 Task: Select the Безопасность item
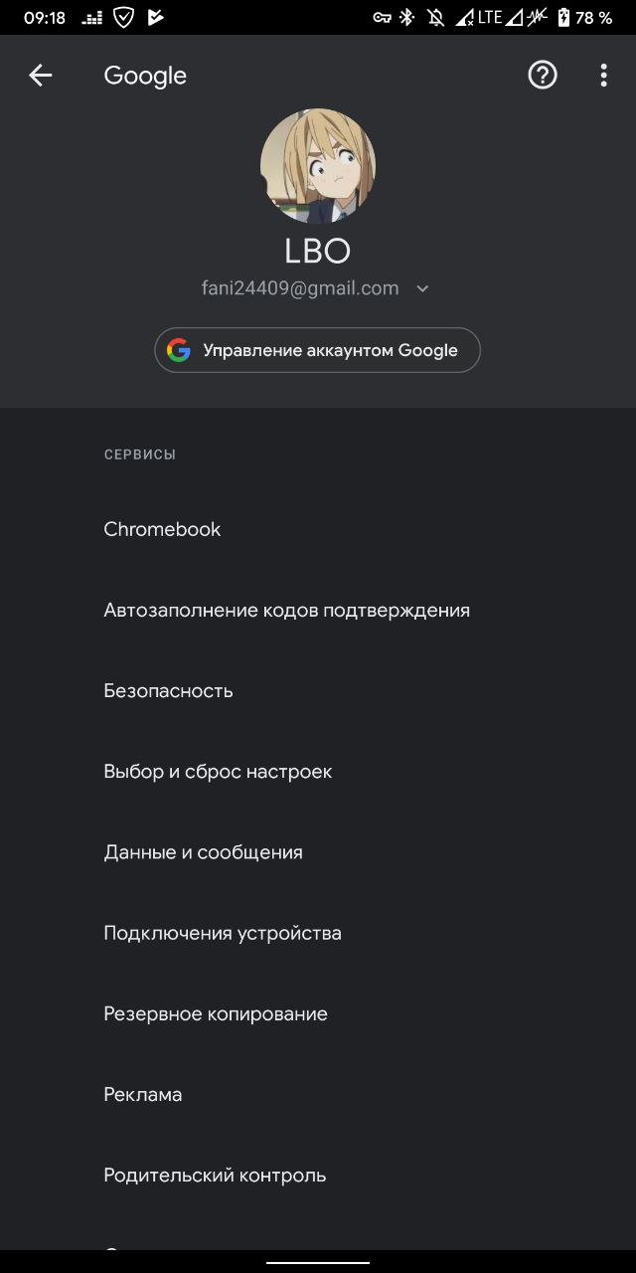[168, 690]
